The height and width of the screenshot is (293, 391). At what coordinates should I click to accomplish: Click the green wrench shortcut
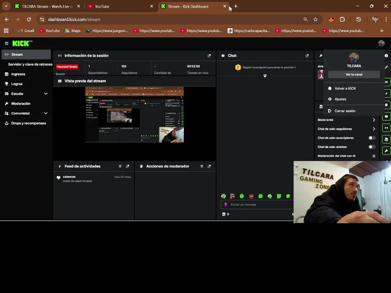pyautogui.click(x=386, y=151)
